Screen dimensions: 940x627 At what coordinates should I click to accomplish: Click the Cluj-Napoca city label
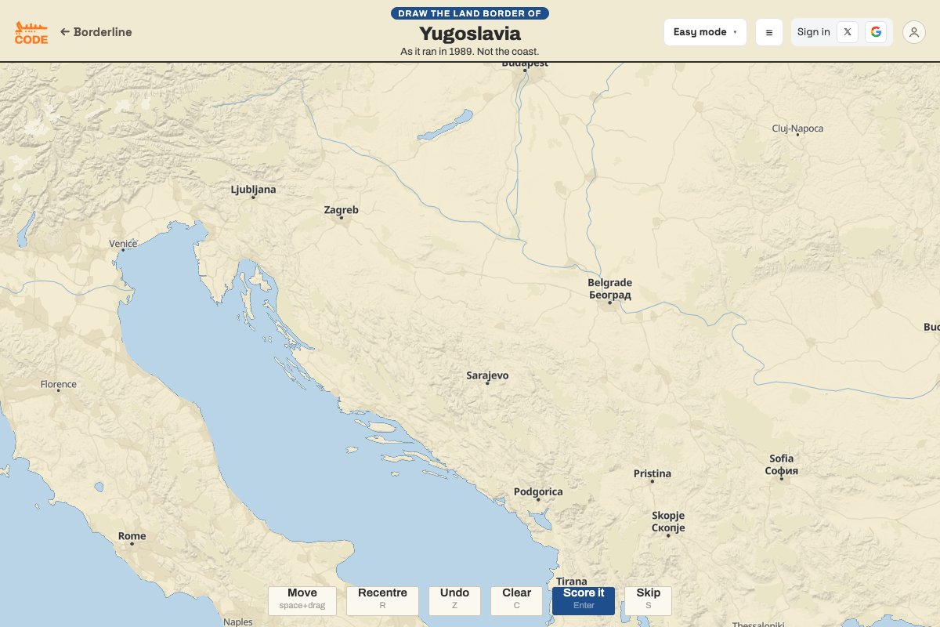[x=797, y=129]
